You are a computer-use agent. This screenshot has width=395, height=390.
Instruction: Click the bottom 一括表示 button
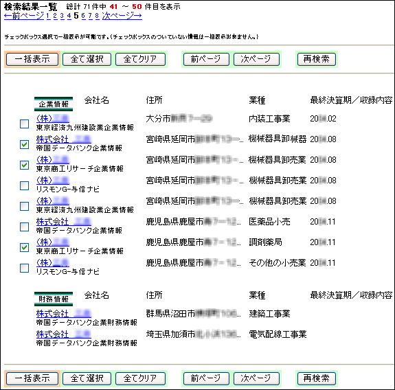pyautogui.click(x=32, y=378)
